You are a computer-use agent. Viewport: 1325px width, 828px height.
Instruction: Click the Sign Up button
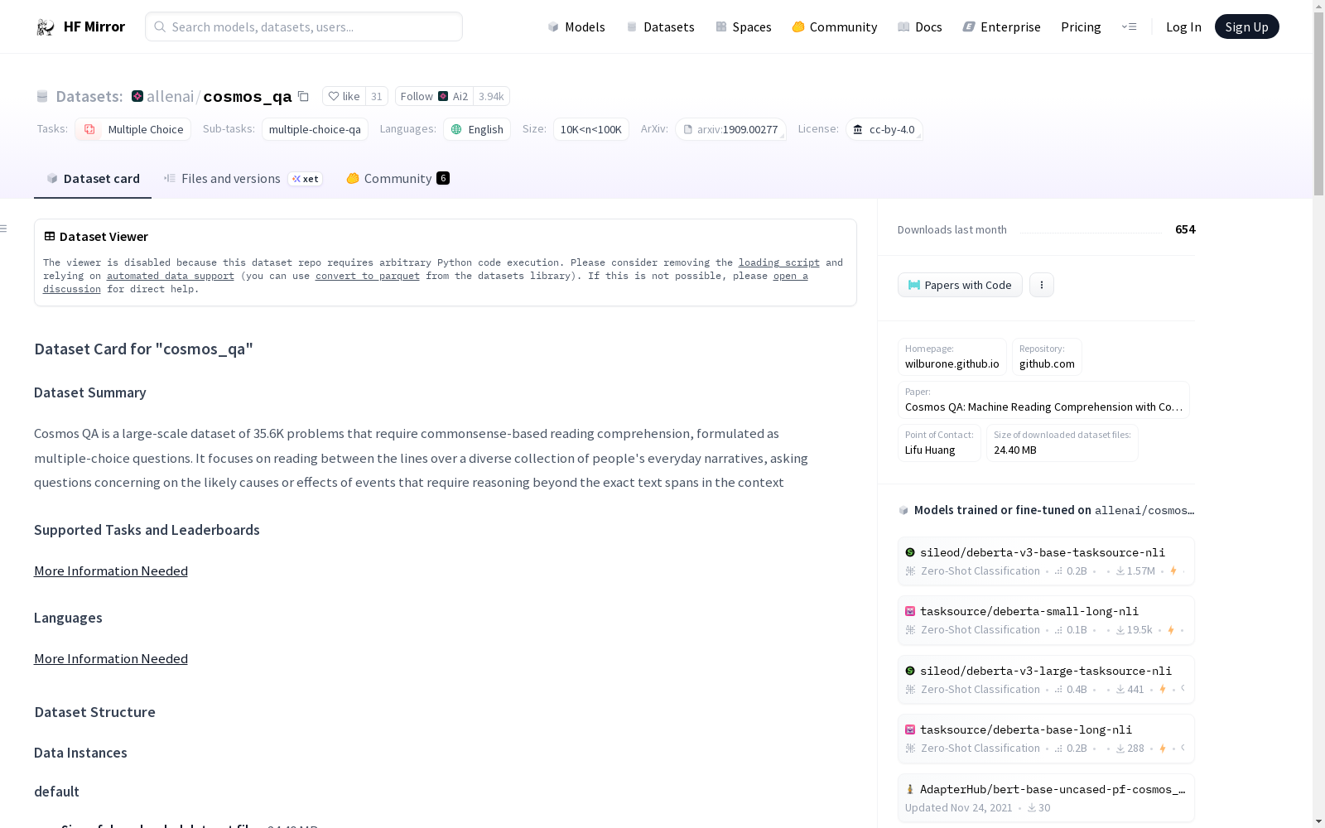(1246, 26)
